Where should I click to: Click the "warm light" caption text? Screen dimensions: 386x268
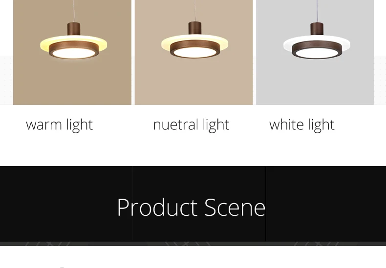(x=59, y=125)
